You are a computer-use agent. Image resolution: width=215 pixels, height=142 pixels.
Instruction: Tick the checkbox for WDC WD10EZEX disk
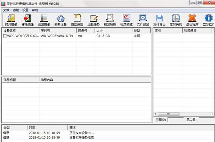tap(5, 36)
